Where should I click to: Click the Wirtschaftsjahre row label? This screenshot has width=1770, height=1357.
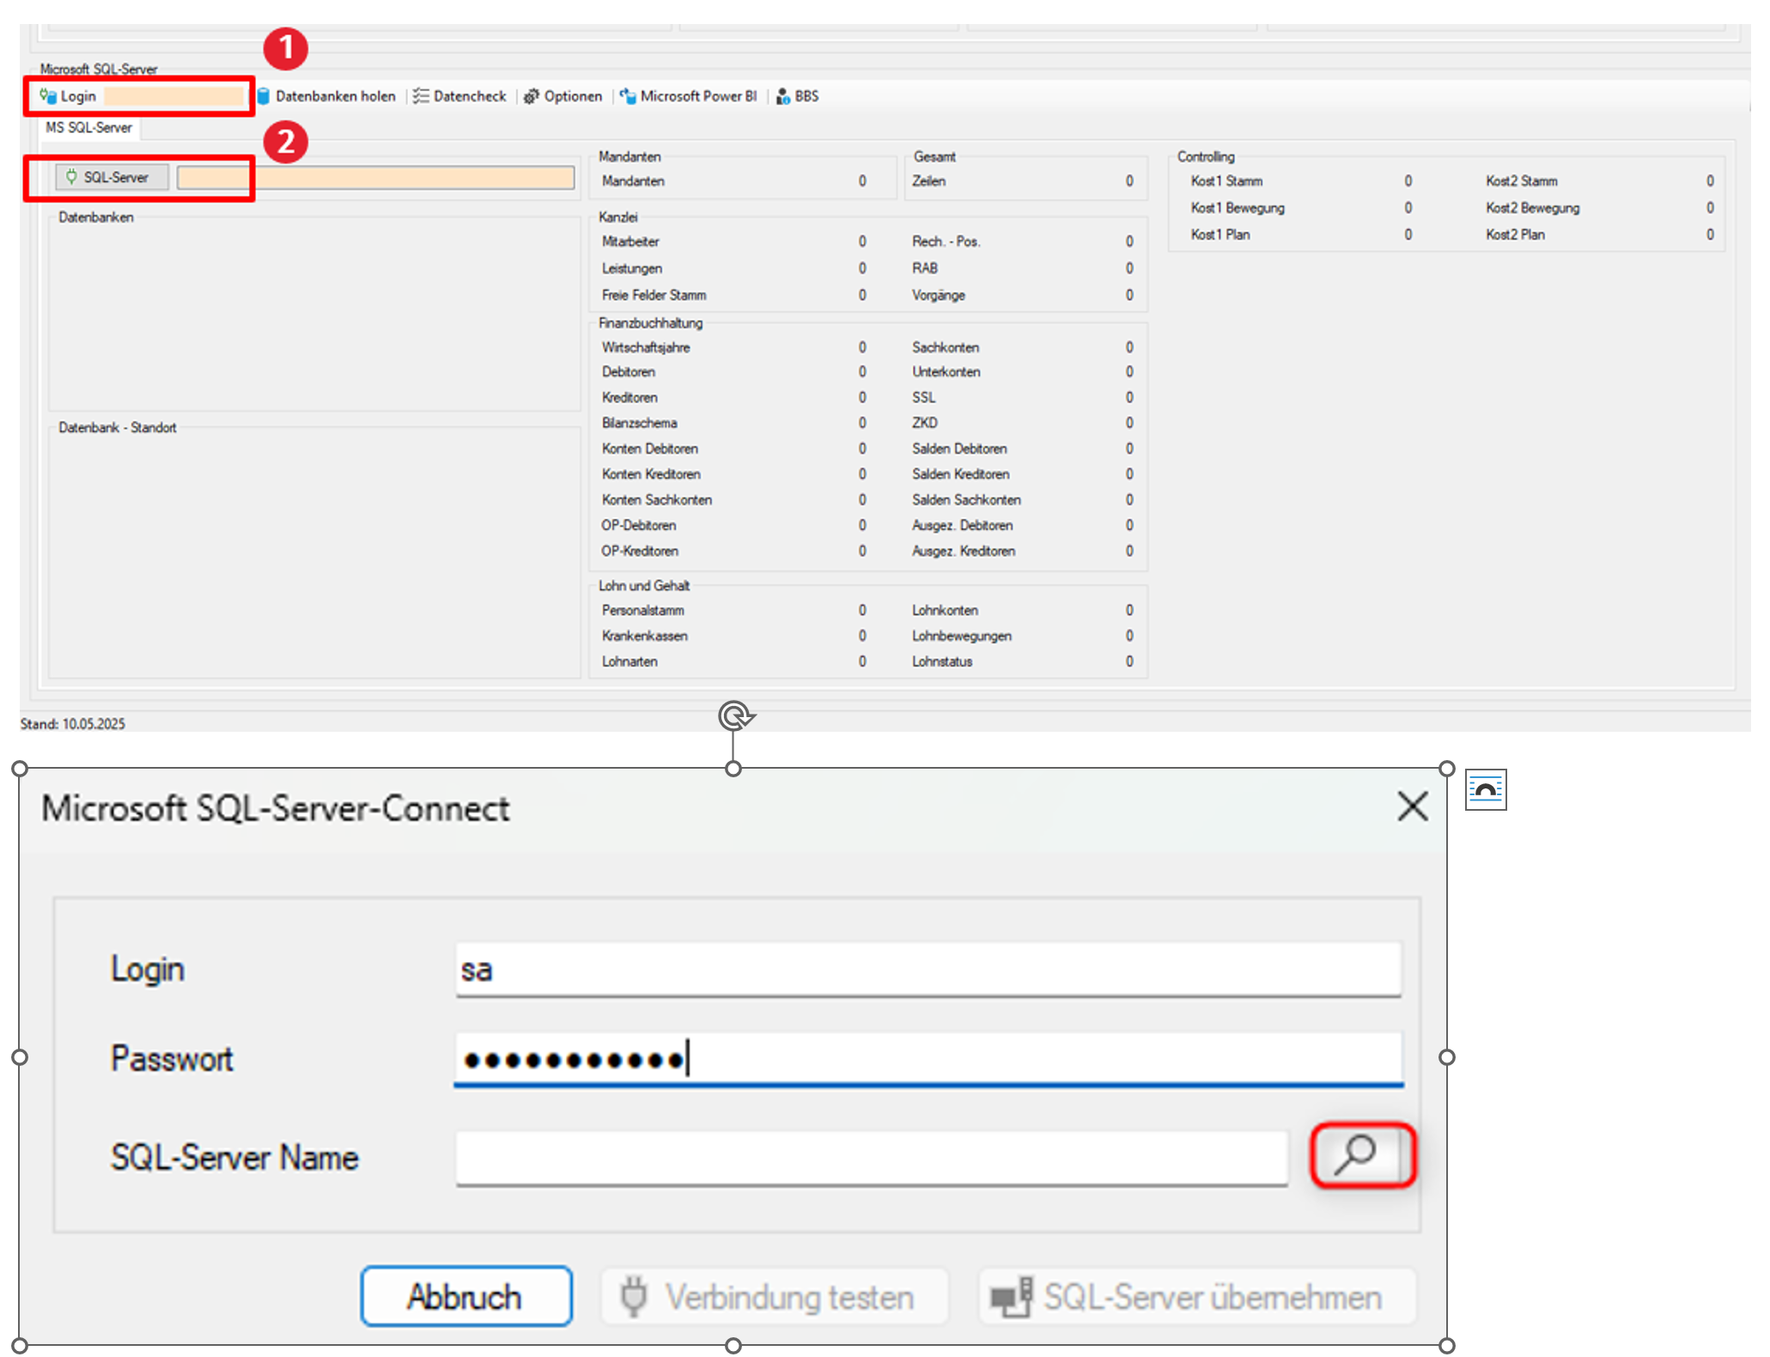pyautogui.click(x=646, y=348)
